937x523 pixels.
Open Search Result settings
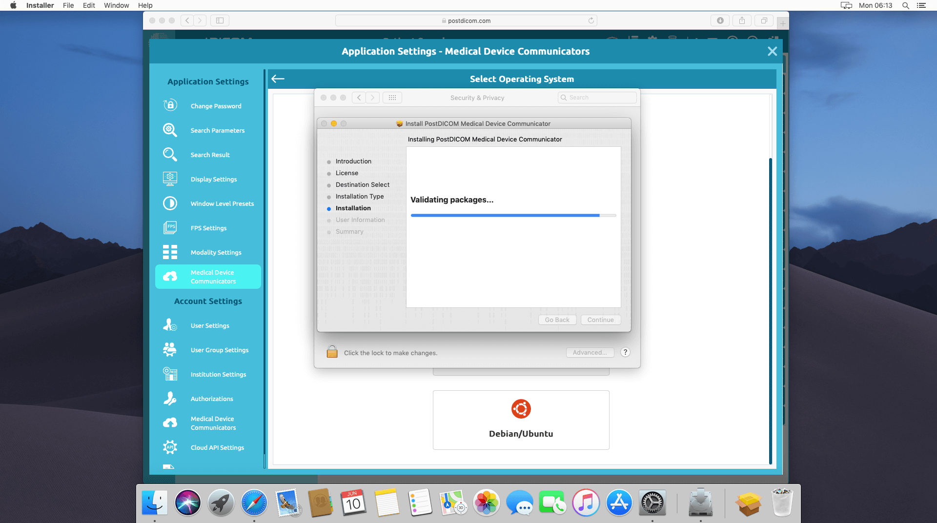[x=208, y=155]
